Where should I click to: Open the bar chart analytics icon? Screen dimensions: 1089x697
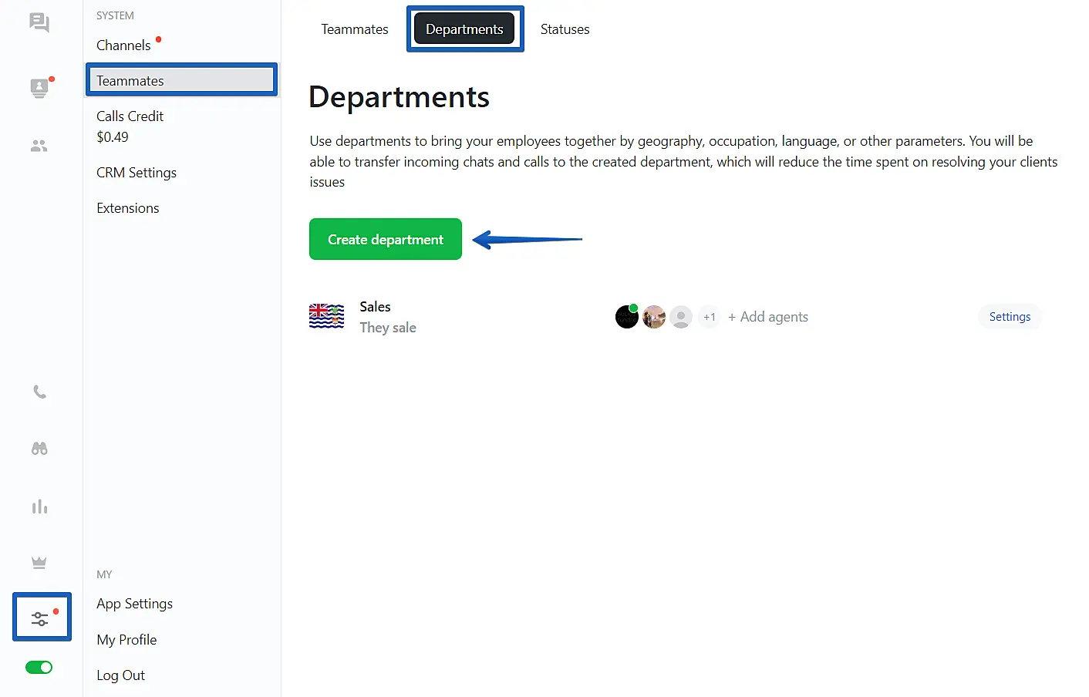click(39, 507)
